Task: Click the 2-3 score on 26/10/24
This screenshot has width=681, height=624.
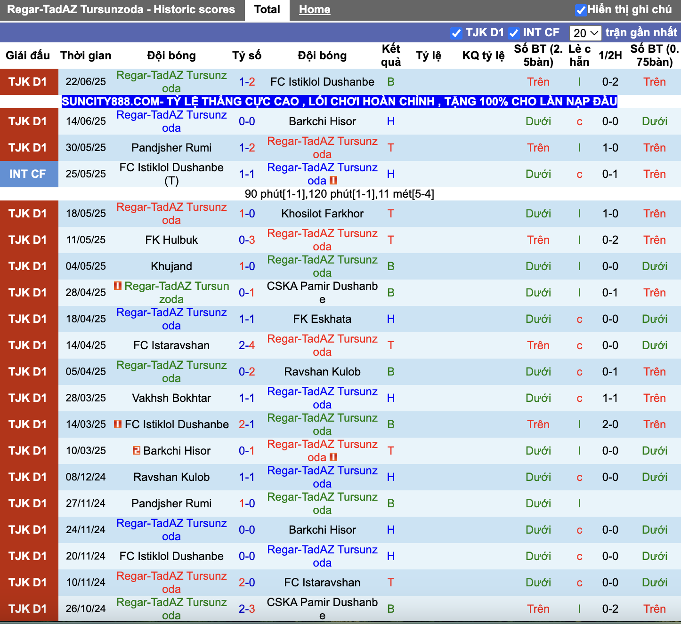Action: click(x=247, y=609)
